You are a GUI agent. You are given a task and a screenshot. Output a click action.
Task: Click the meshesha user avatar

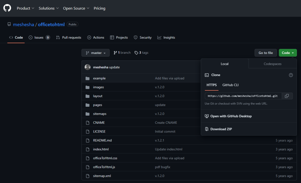click(88, 67)
